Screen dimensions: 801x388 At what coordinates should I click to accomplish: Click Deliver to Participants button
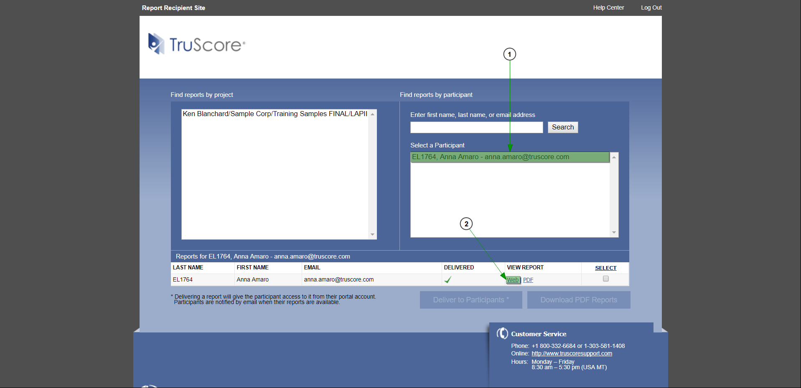tap(471, 300)
